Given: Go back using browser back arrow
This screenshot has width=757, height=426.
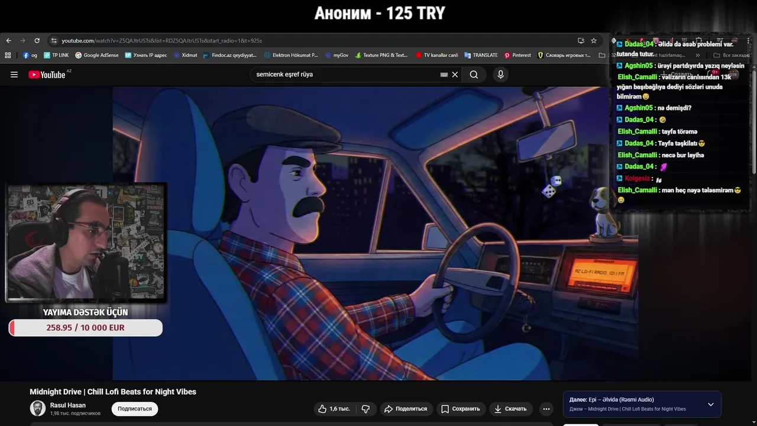Looking at the screenshot, I should tap(8, 41).
